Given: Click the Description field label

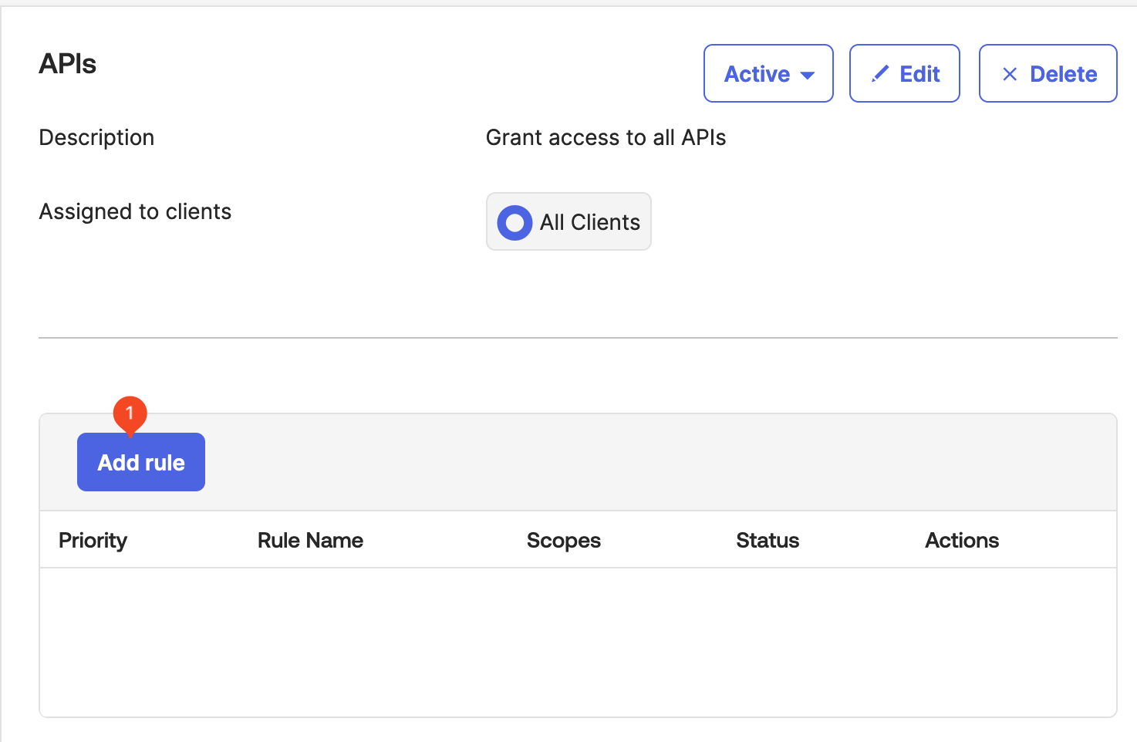Looking at the screenshot, I should click(x=96, y=138).
